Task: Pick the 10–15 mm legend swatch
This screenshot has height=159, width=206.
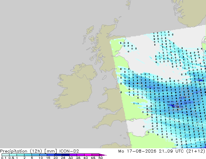Action: [x=43, y=155]
